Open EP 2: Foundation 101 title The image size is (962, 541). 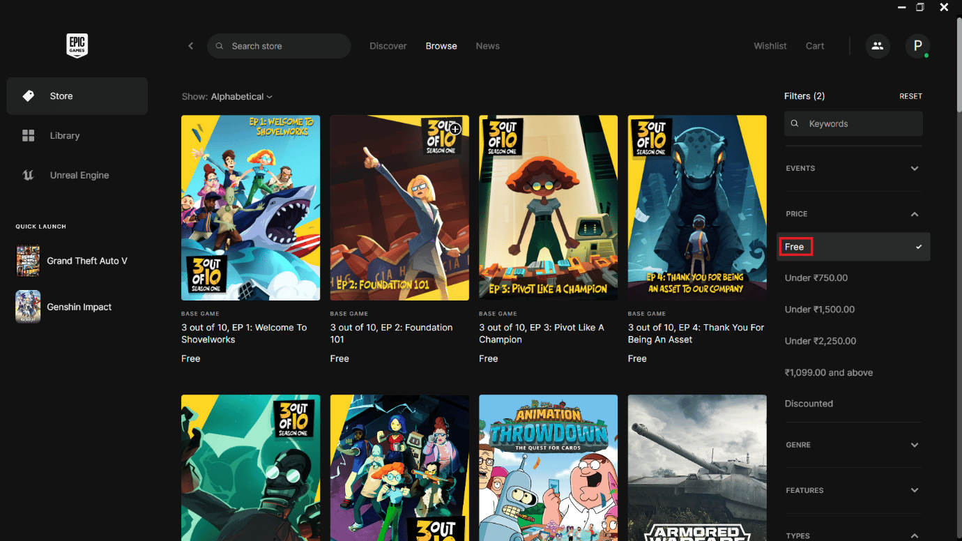pyautogui.click(x=392, y=333)
